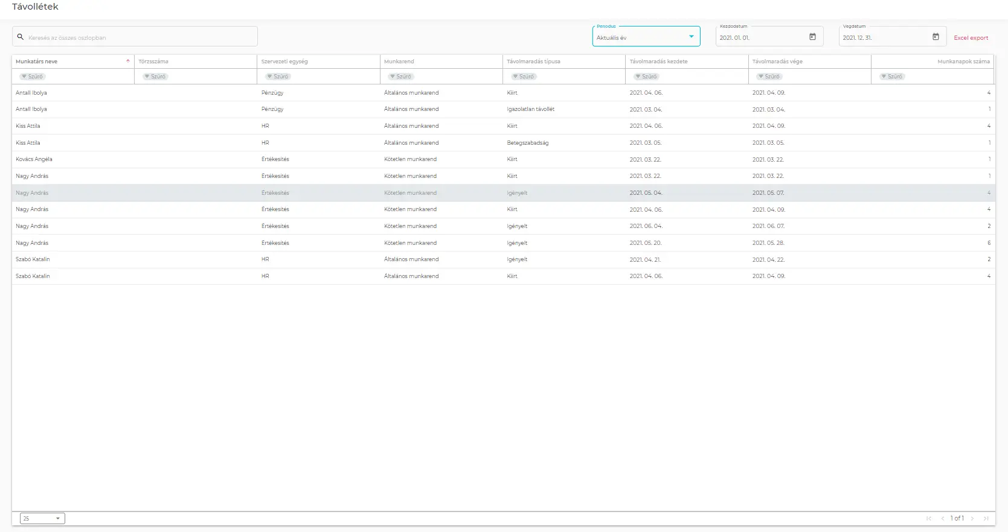This screenshot has width=1008, height=532.
Task: Sort by Távolmaradás típusa column header
Action: click(533, 62)
